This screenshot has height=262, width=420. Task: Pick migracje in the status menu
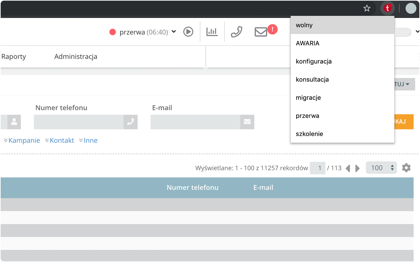(342, 98)
